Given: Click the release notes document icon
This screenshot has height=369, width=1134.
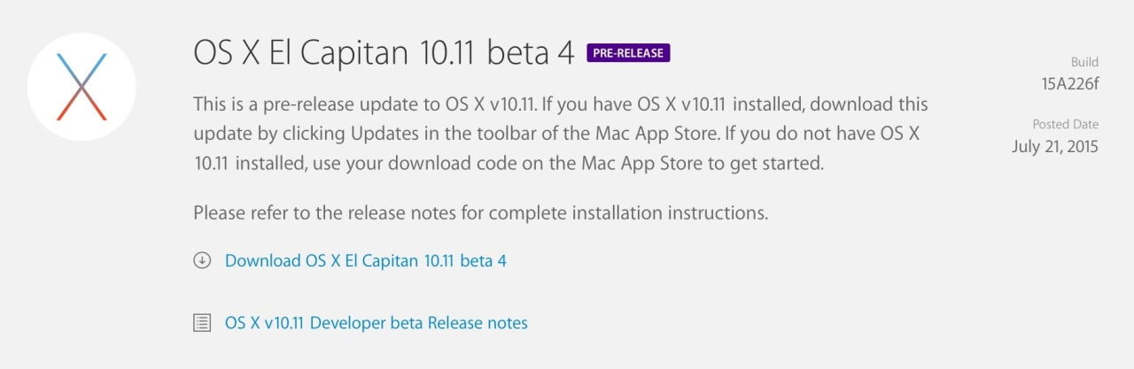Looking at the screenshot, I should click(202, 323).
